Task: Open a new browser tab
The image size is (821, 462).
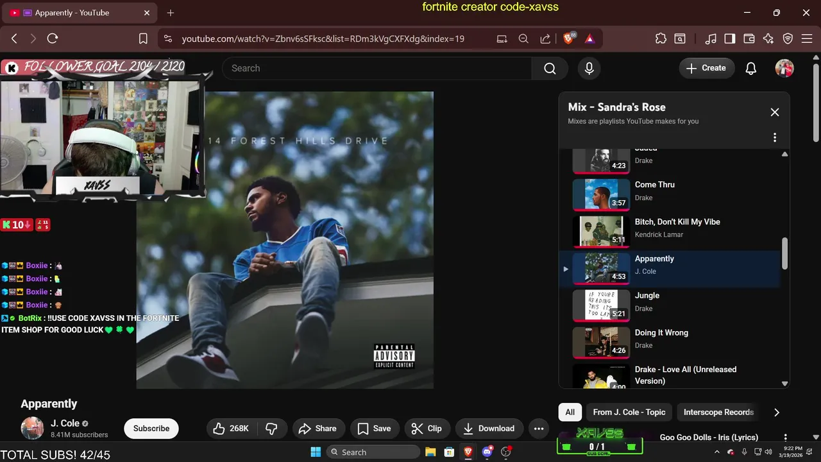Action: [171, 13]
